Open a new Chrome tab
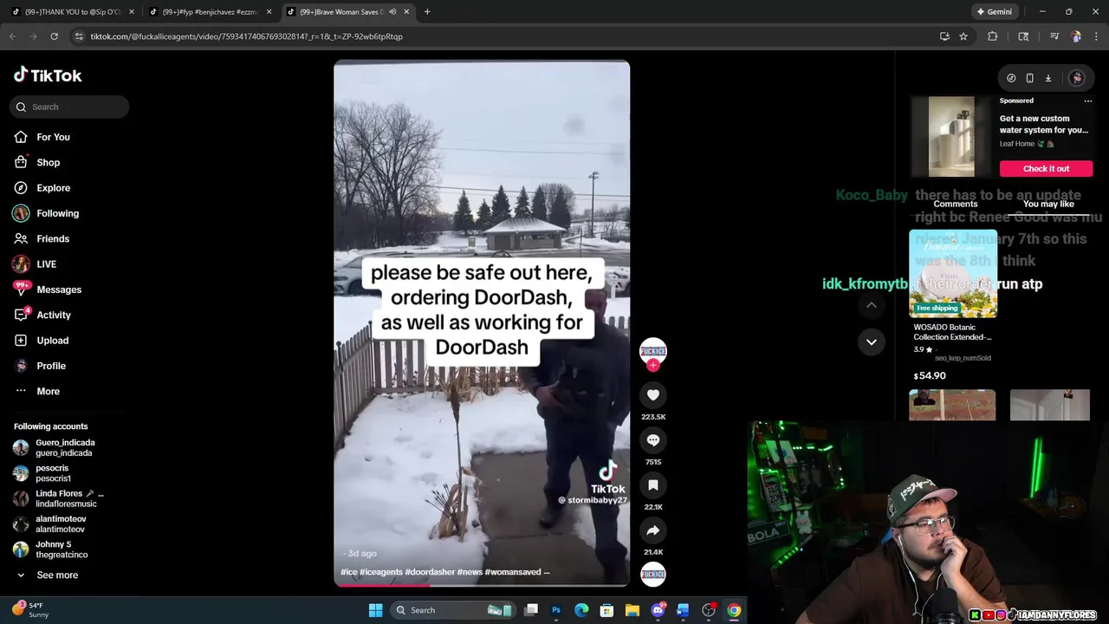 tap(427, 12)
